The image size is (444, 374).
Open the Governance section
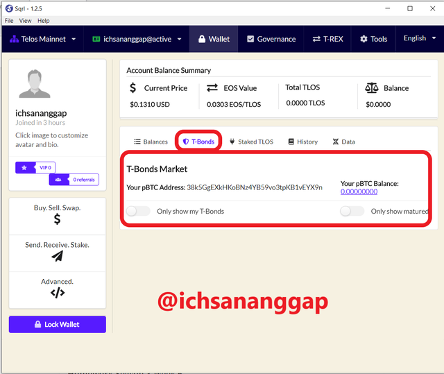[271, 39]
